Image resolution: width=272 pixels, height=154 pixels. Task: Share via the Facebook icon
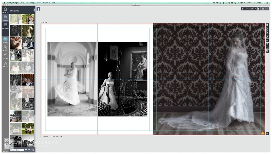(38, 9)
